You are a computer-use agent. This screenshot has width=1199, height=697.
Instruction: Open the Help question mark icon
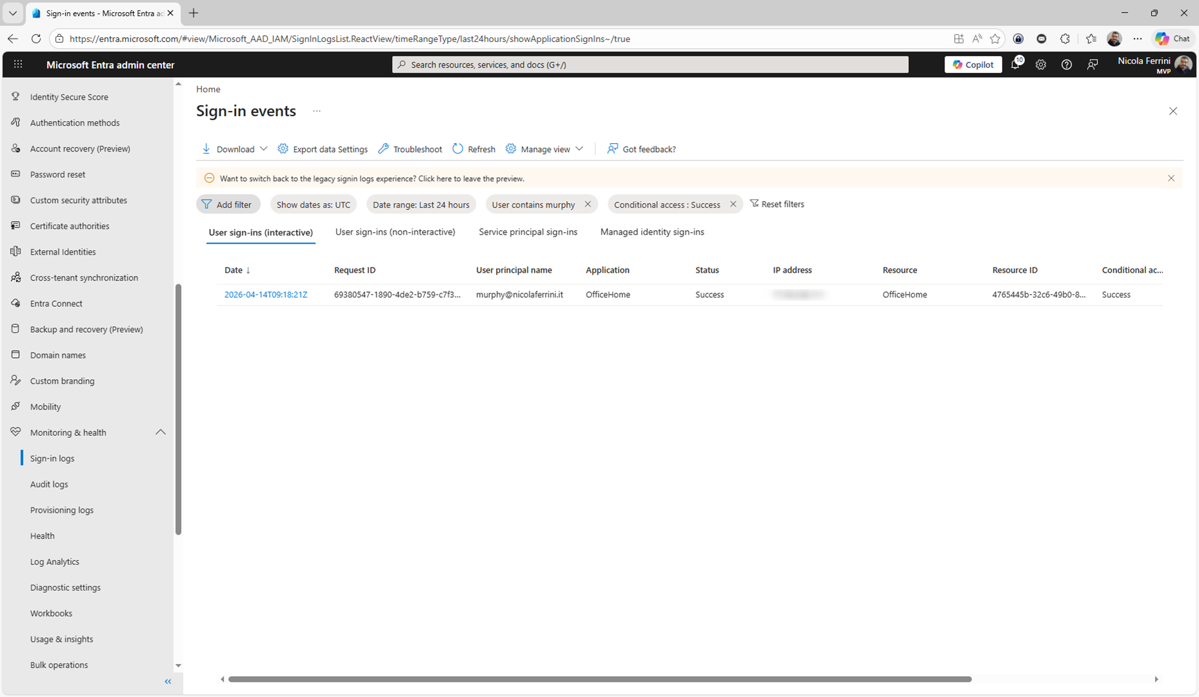[x=1066, y=64]
